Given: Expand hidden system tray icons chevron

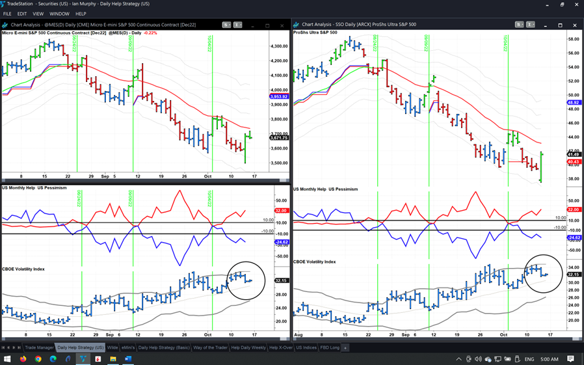Looking at the screenshot, I should [459, 359].
